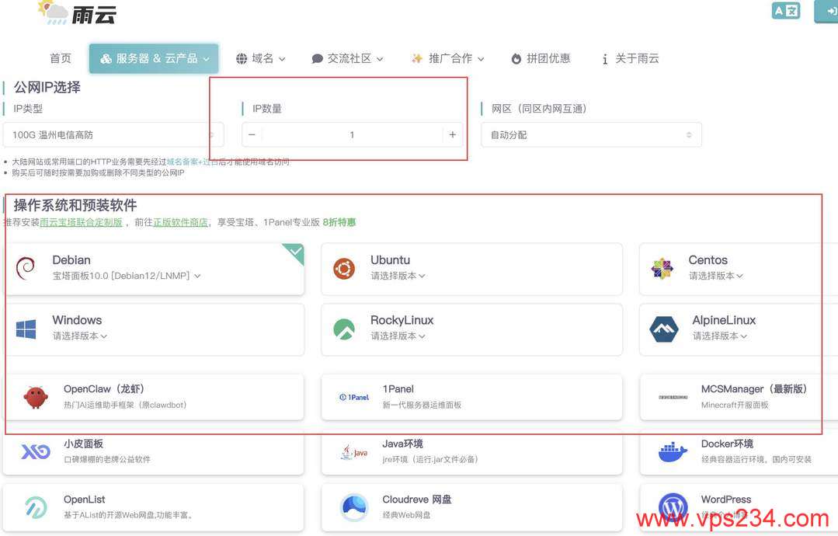This screenshot has width=838, height=536.
Task: Click the chat bubble icon beside 交流社区
Action: click(x=317, y=58)
